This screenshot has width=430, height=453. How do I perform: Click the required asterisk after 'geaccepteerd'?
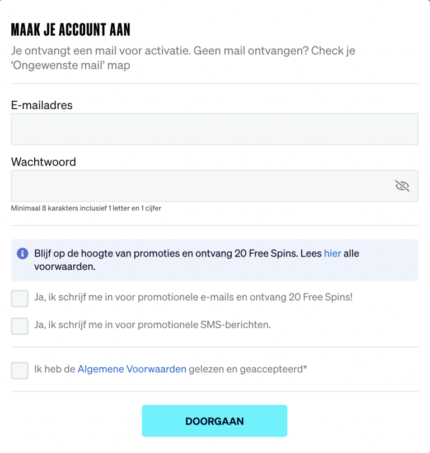[305, 368]
